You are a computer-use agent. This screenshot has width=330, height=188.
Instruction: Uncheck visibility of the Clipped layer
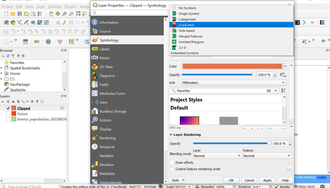tap(8, 108)
